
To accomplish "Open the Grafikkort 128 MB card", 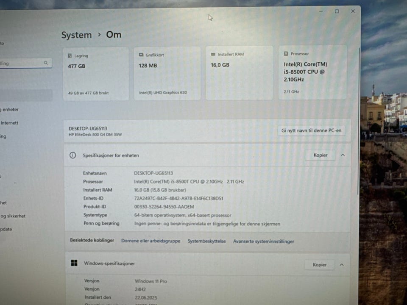I will pyautogui.click(x=167, y=73).
